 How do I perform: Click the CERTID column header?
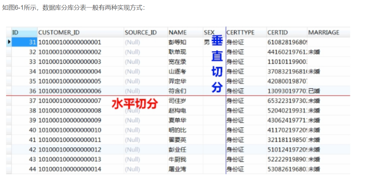click(x=287, y=32)
